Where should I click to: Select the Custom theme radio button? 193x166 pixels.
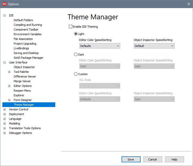(x=76, y=74)
